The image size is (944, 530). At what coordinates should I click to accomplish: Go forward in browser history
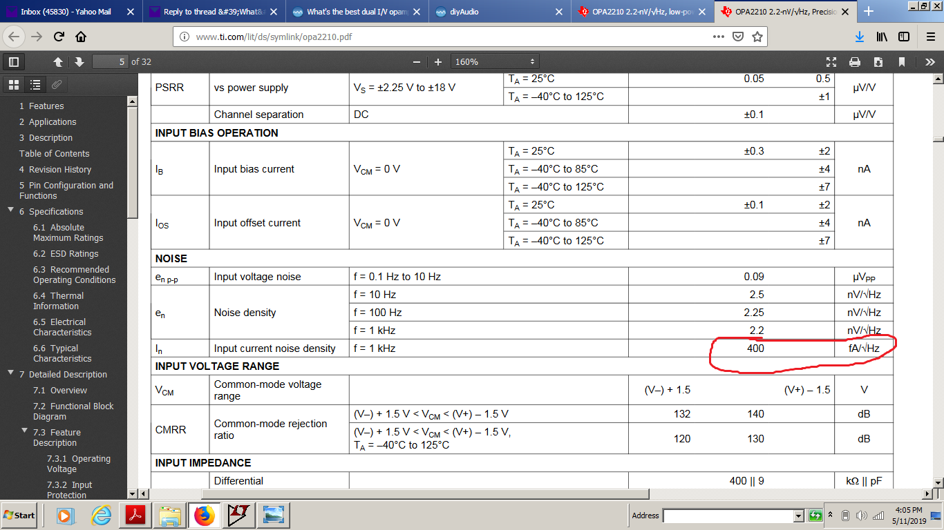coord(37,37)
